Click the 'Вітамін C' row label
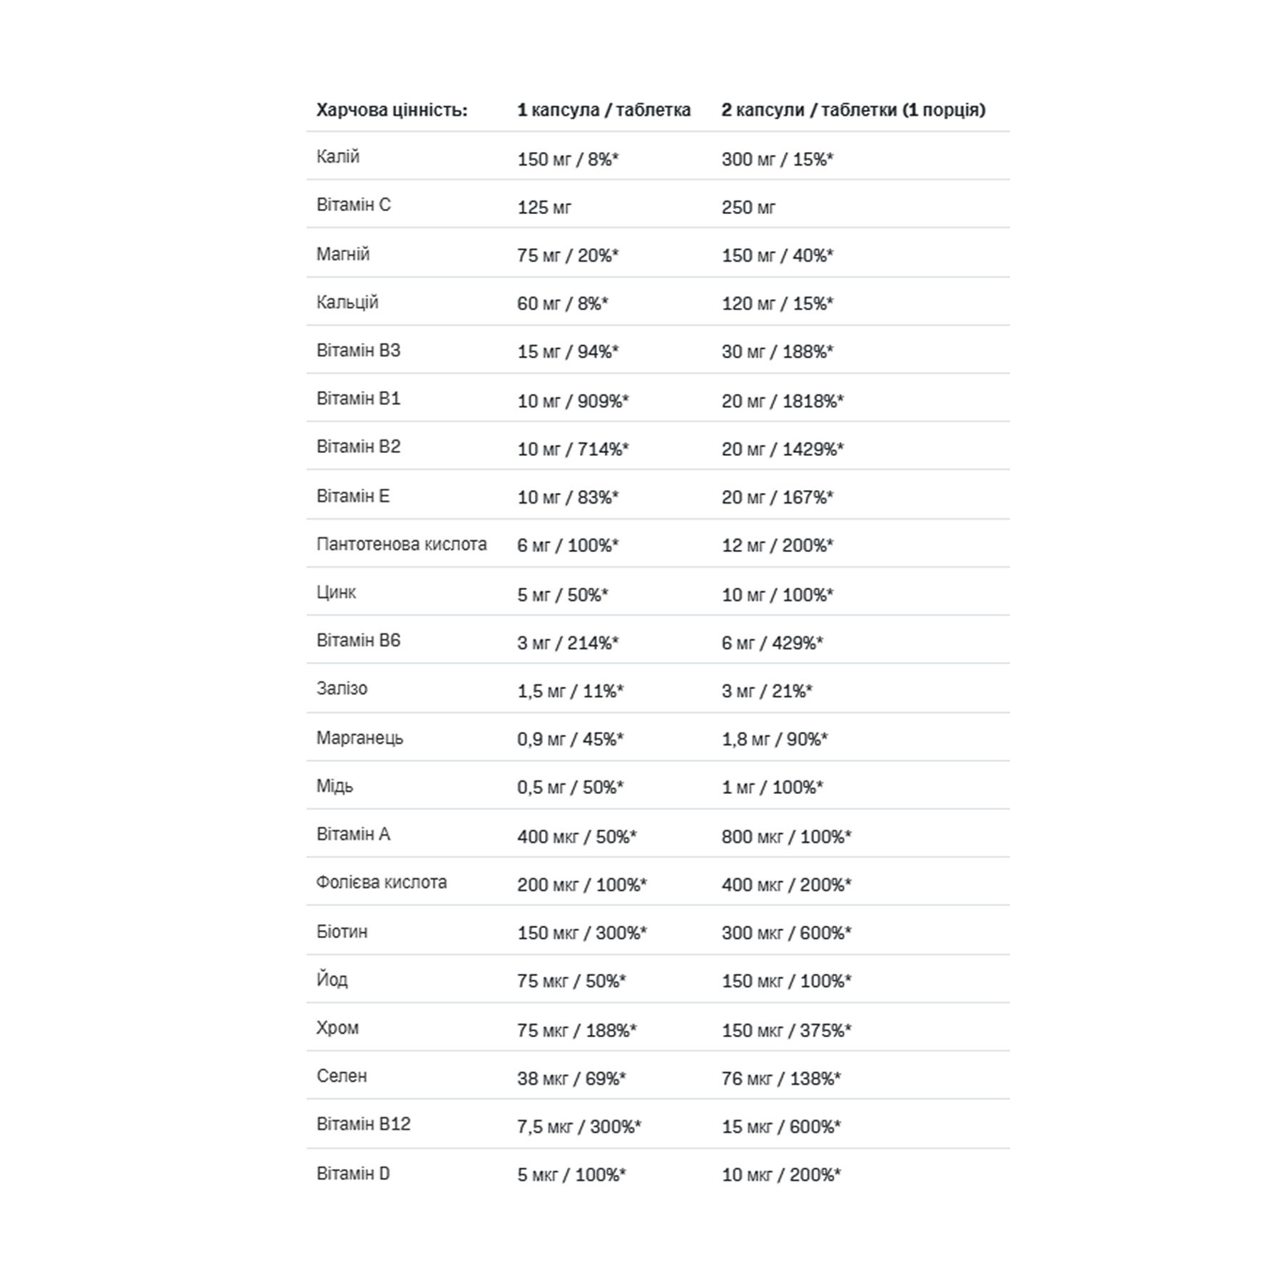Viewport: 1284px width, 1284px height. [x=354, y=205]
